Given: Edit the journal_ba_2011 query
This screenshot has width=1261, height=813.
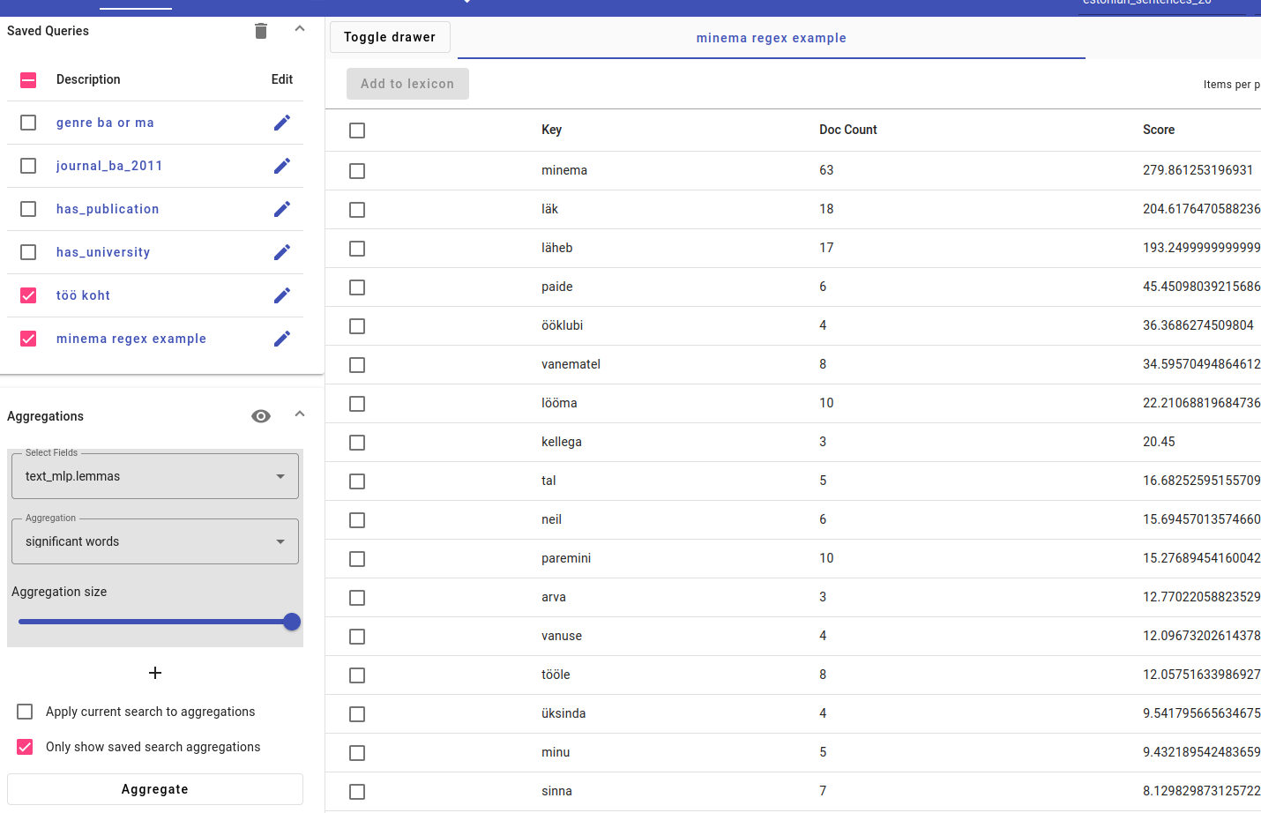Looking at the screenshot, I should [x=282, y=166].
